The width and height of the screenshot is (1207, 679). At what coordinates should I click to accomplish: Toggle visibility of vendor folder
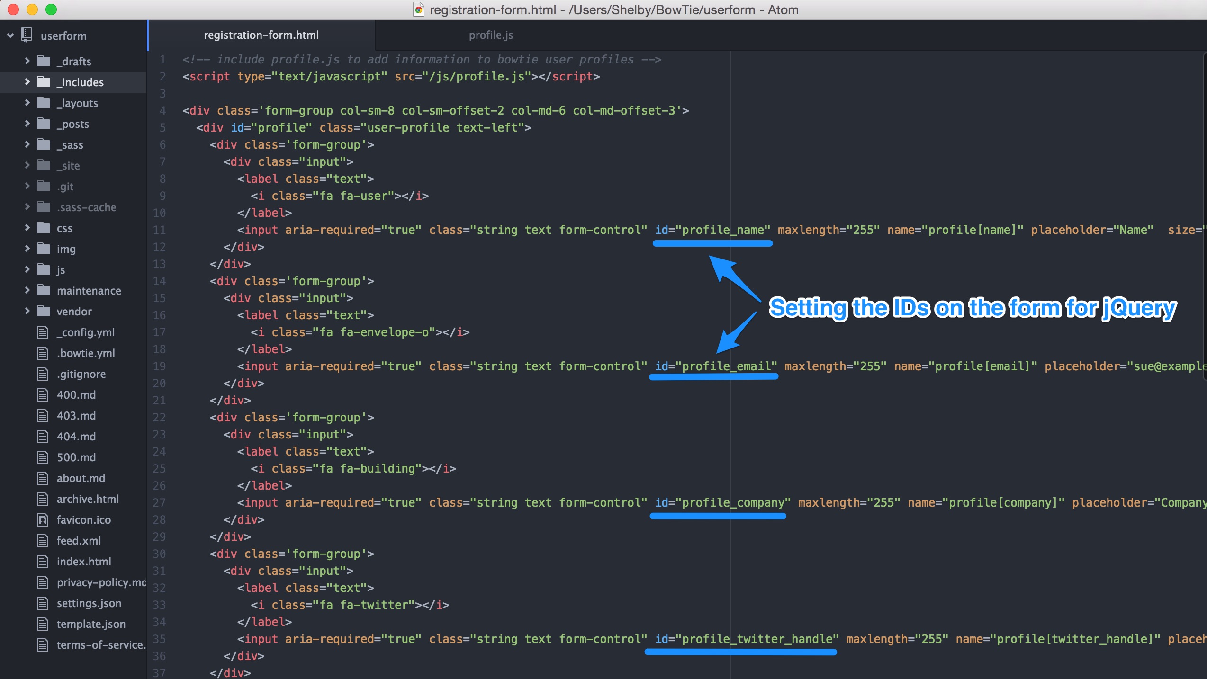point(26,311)
